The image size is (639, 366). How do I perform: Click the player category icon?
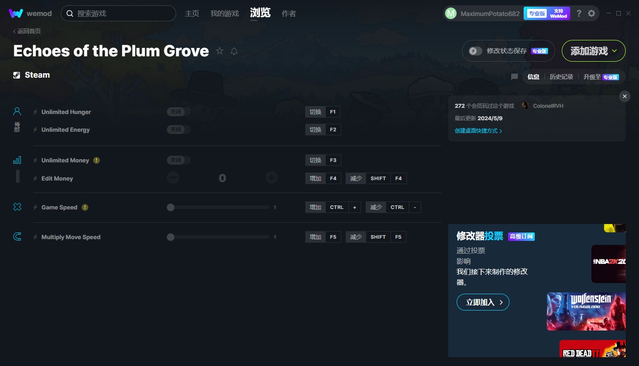click(17, 111)
